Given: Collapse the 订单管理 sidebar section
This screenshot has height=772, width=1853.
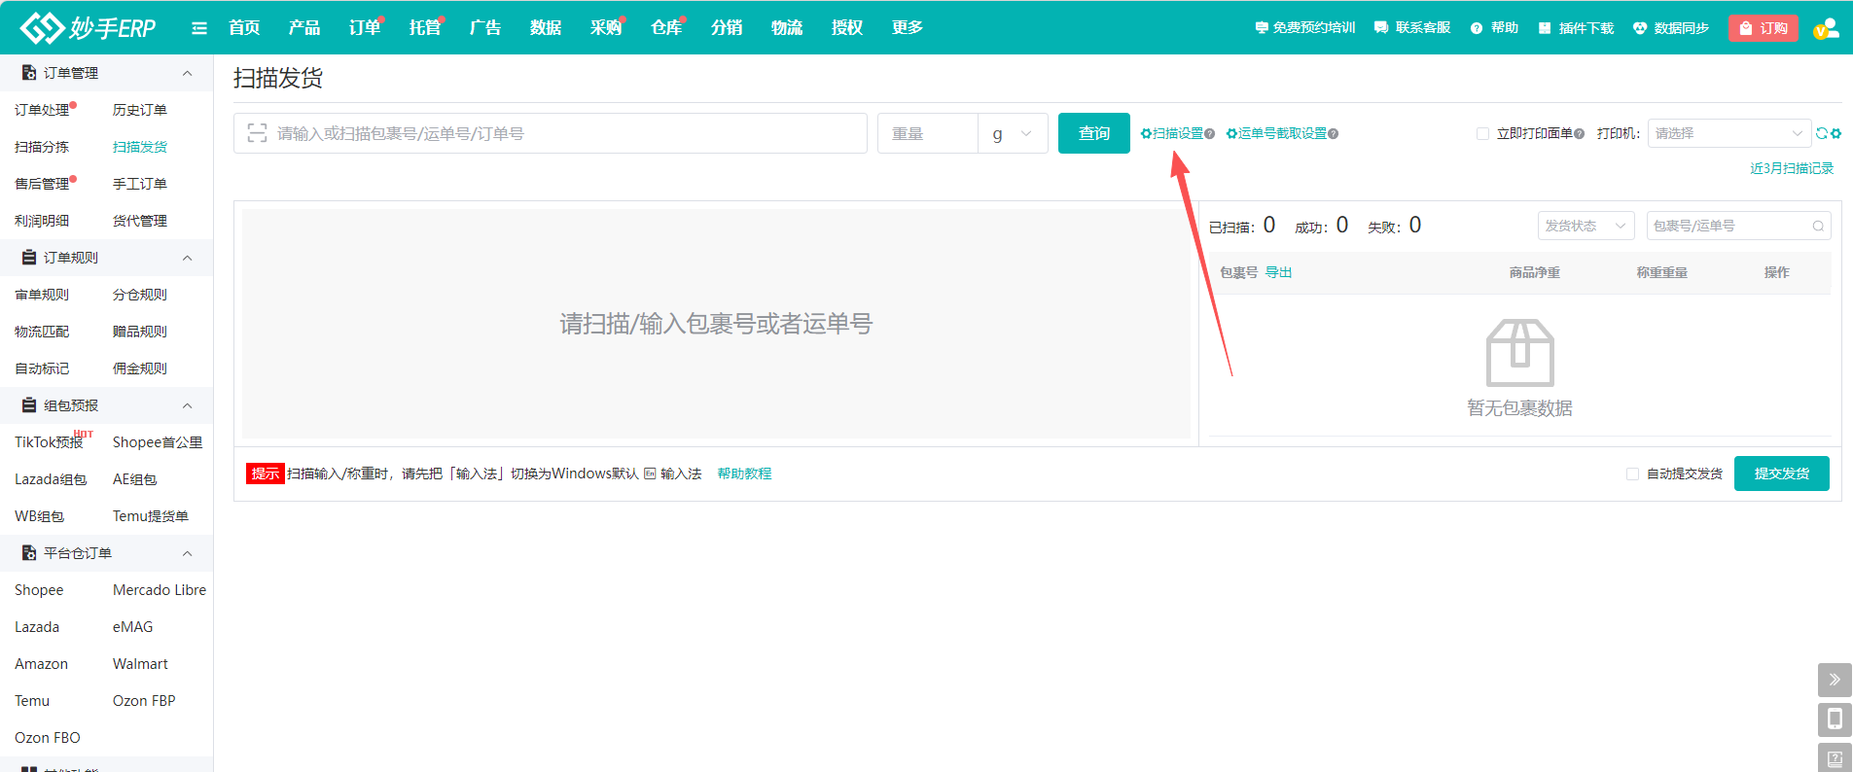Looking at the screenshot, I should (x=187, y=73).
